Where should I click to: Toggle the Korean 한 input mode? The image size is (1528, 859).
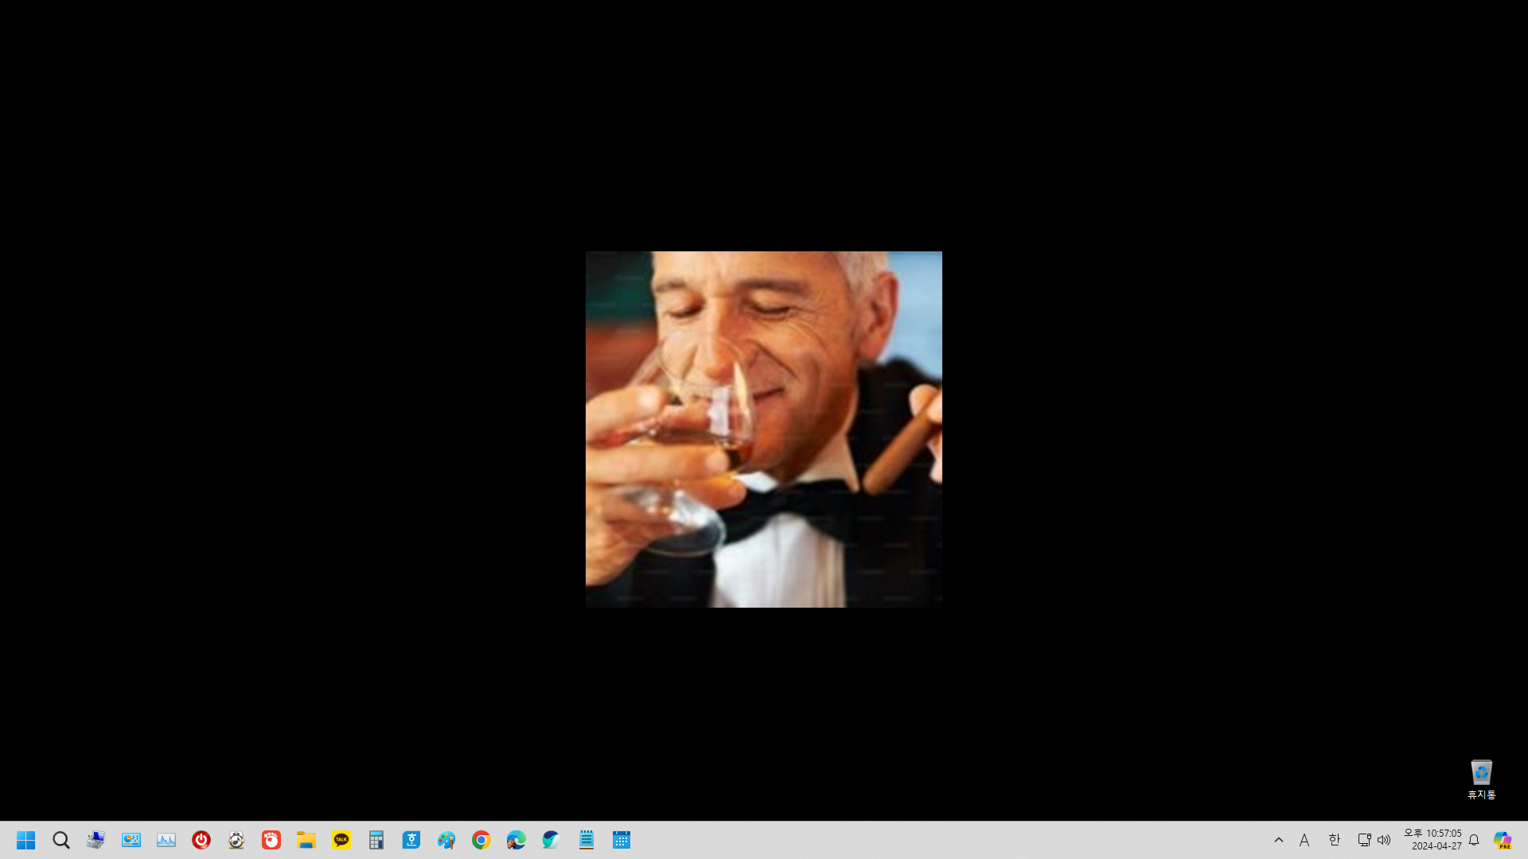pyautogui.click(x=1335, y=840)
